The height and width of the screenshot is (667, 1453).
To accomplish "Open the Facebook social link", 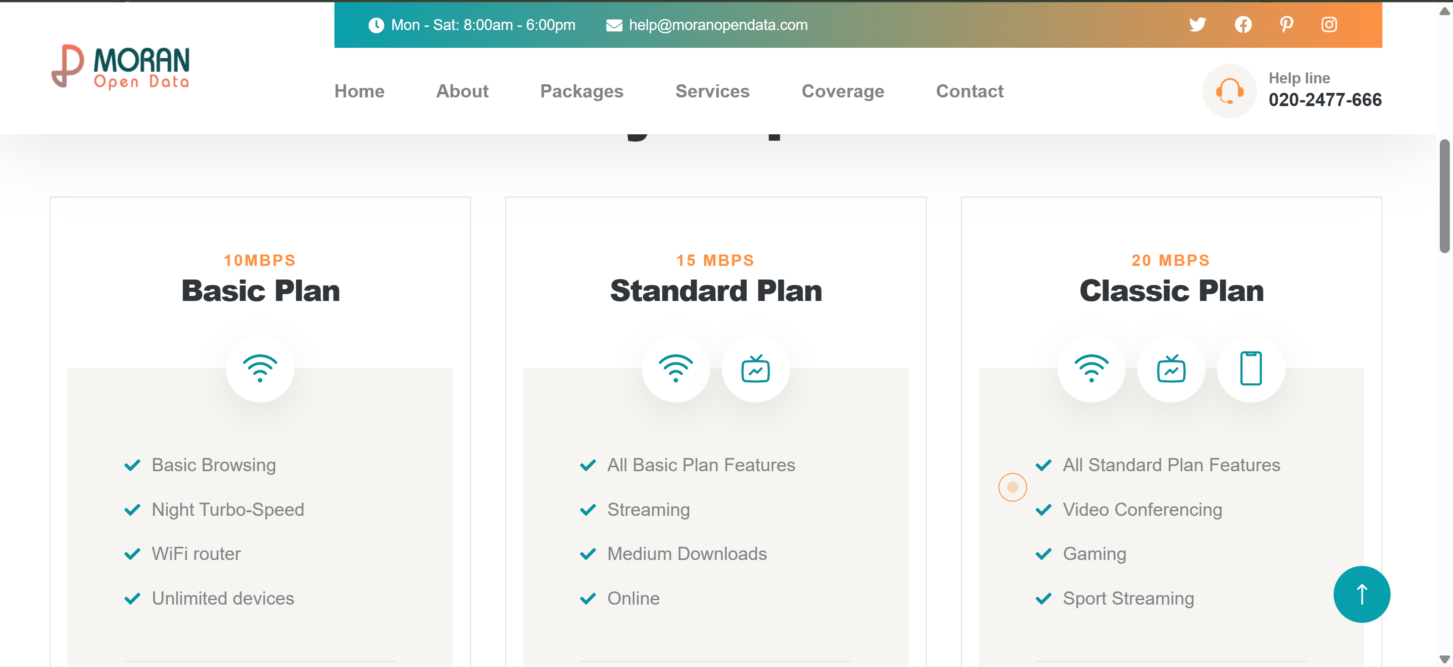I will pos(1242,25).
